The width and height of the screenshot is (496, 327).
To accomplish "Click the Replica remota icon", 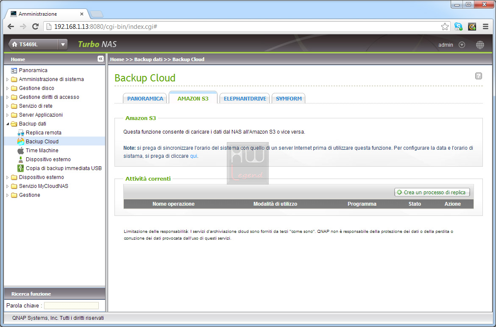I will pos(21,133).
